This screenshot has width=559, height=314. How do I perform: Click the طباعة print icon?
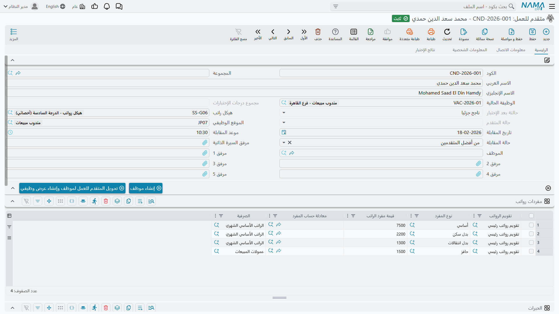431,32
